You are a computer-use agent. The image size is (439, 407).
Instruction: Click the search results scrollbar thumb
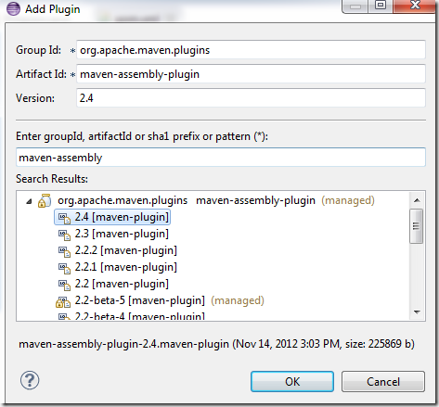(x=417, y=226)
